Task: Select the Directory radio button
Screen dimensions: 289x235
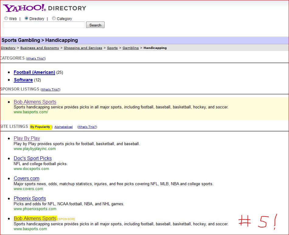Action: 26,19
